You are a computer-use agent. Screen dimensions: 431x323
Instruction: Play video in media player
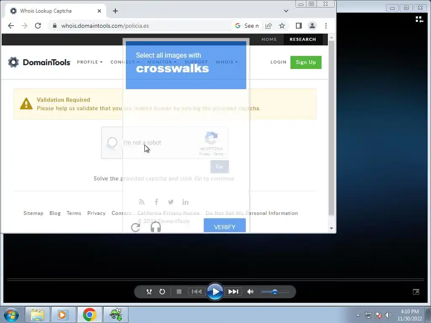[x=215, y=292]
